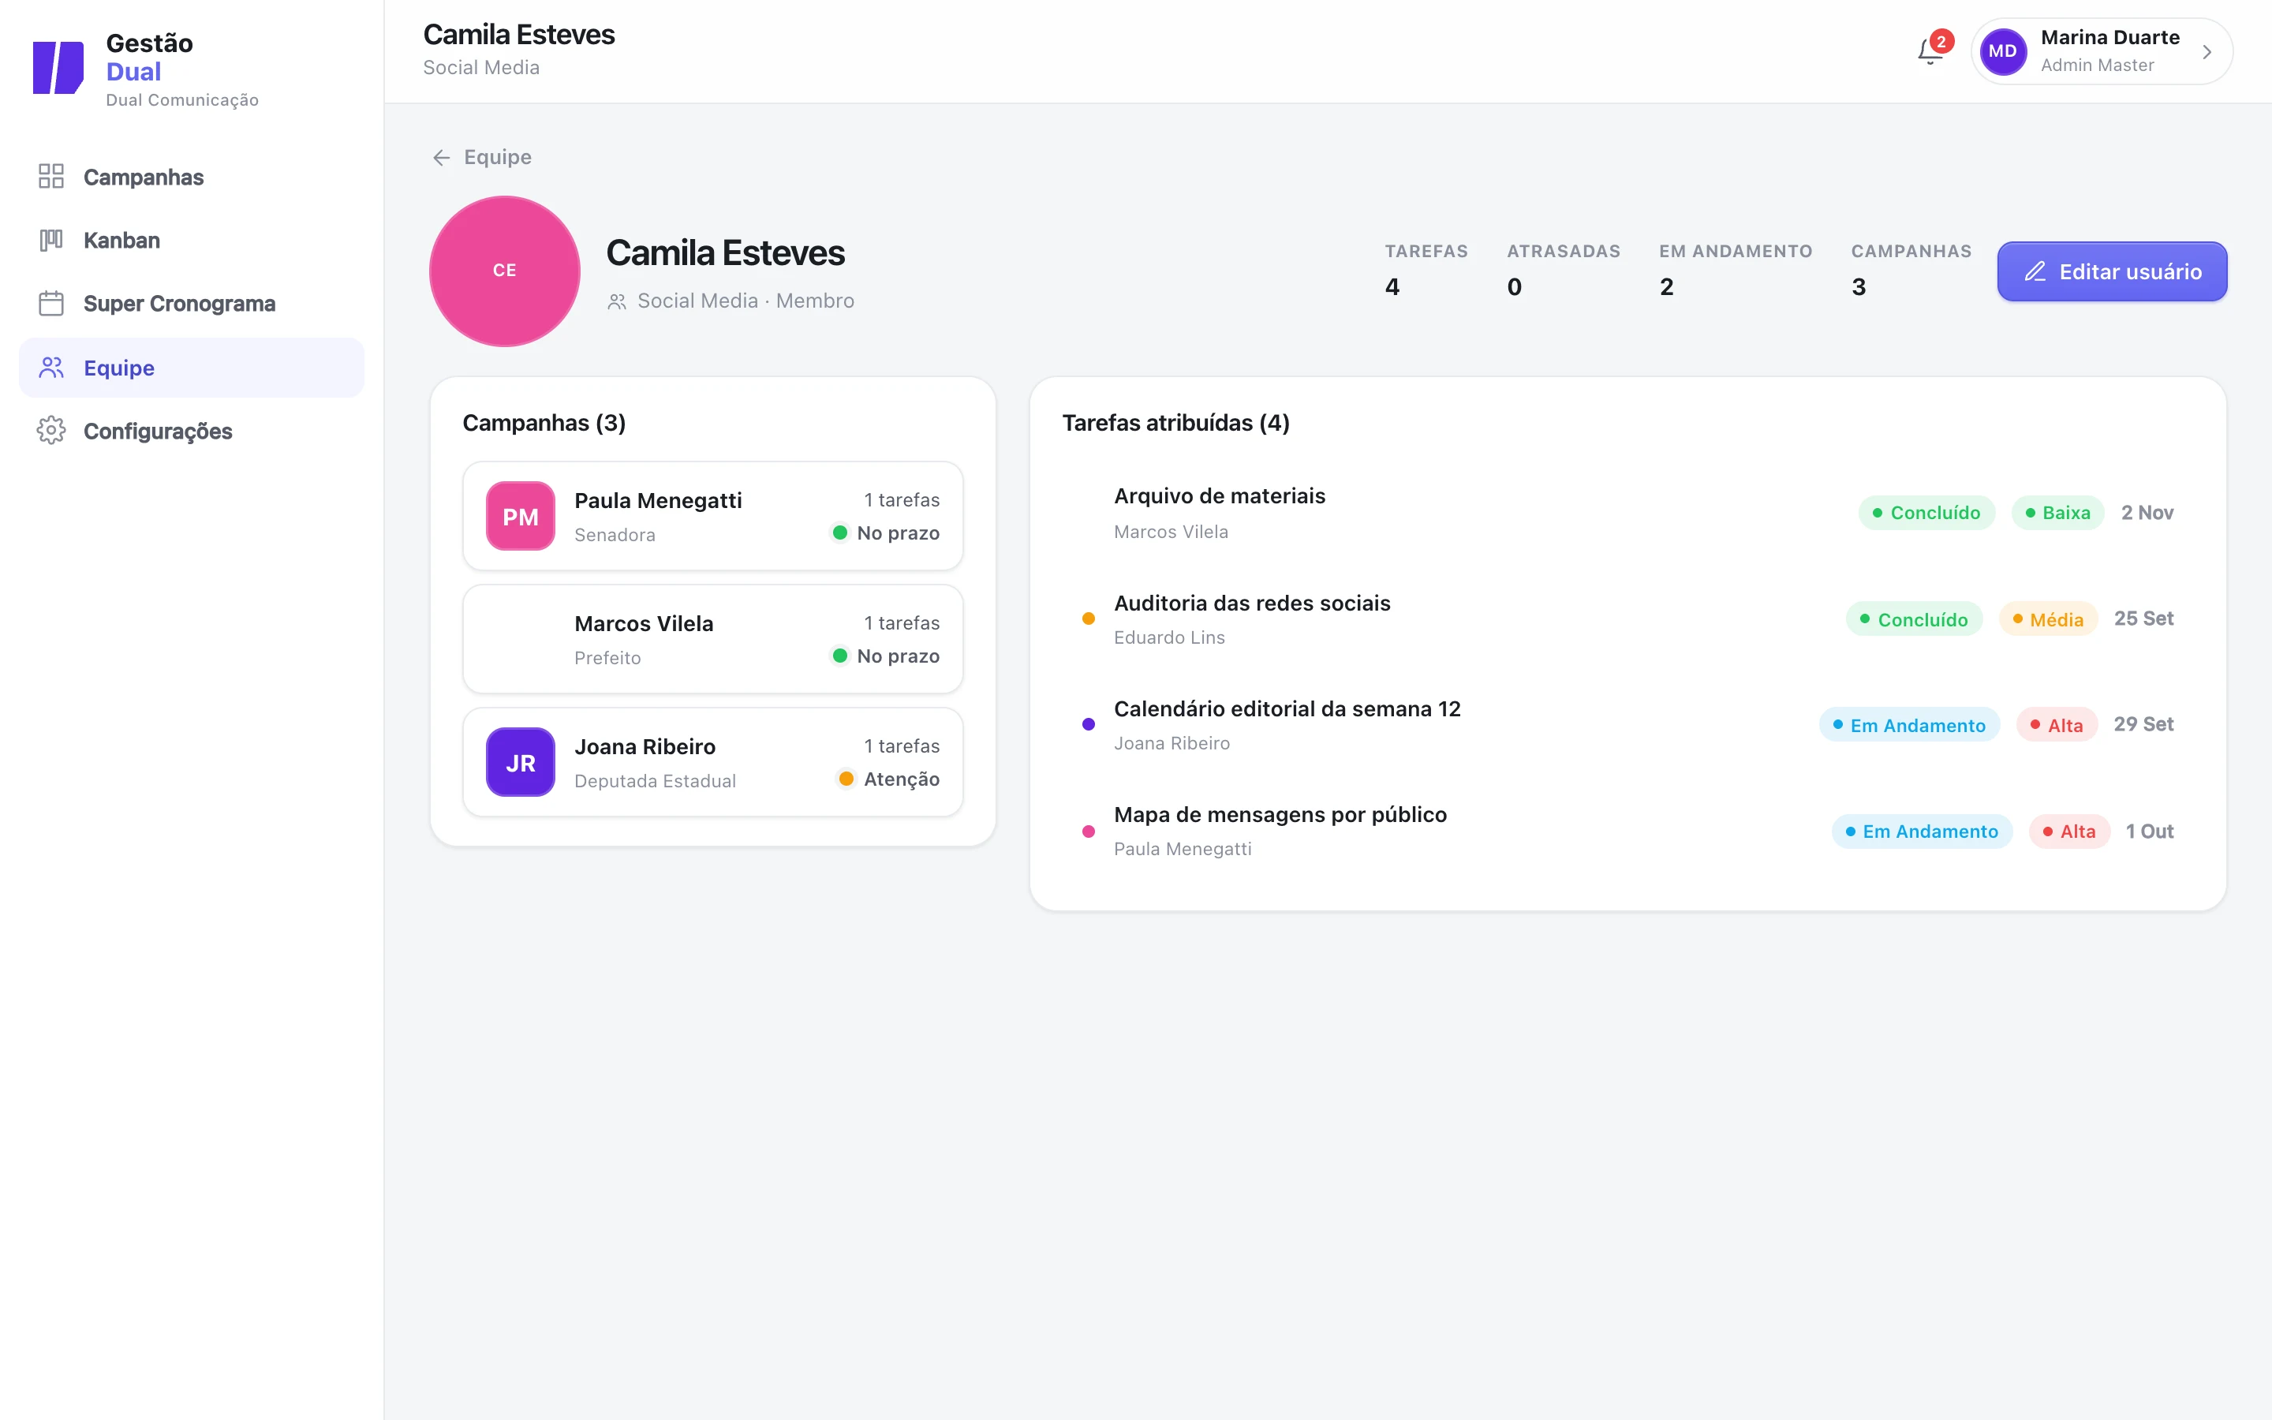Click the Kanban board icon in sidebar

tap(51, 241)
